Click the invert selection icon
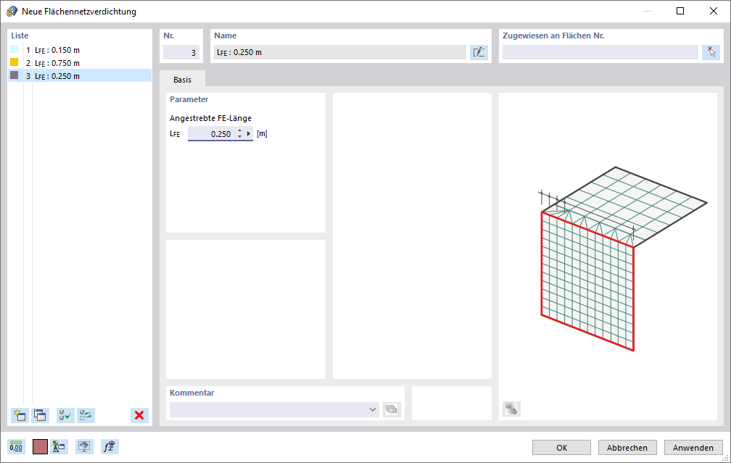Image resolution: width=731 pixels, height=463 pixels. [x=86, y=415]
